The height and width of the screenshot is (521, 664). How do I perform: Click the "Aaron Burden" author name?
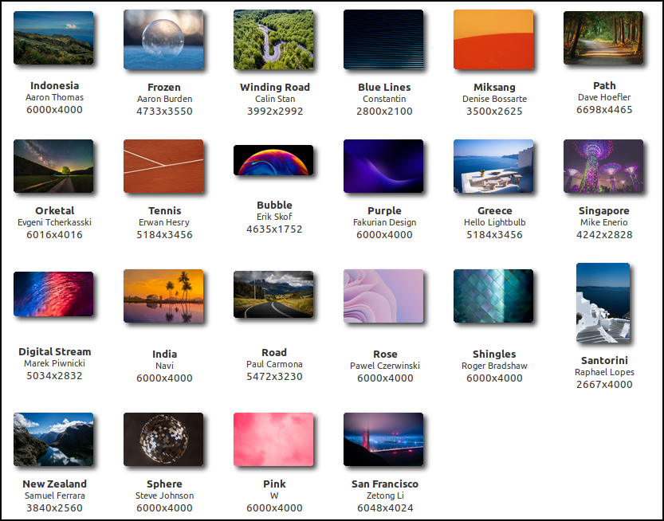pos(164,99)
